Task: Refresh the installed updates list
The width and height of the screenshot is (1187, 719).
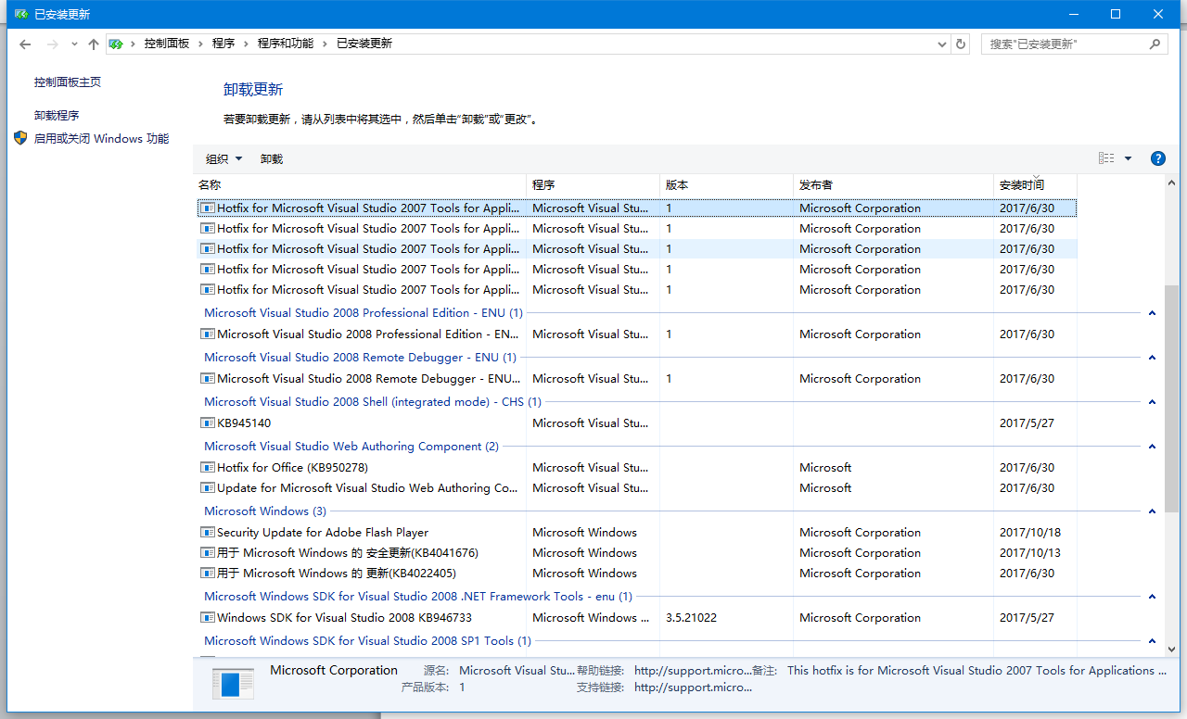Action: (961, 44)
